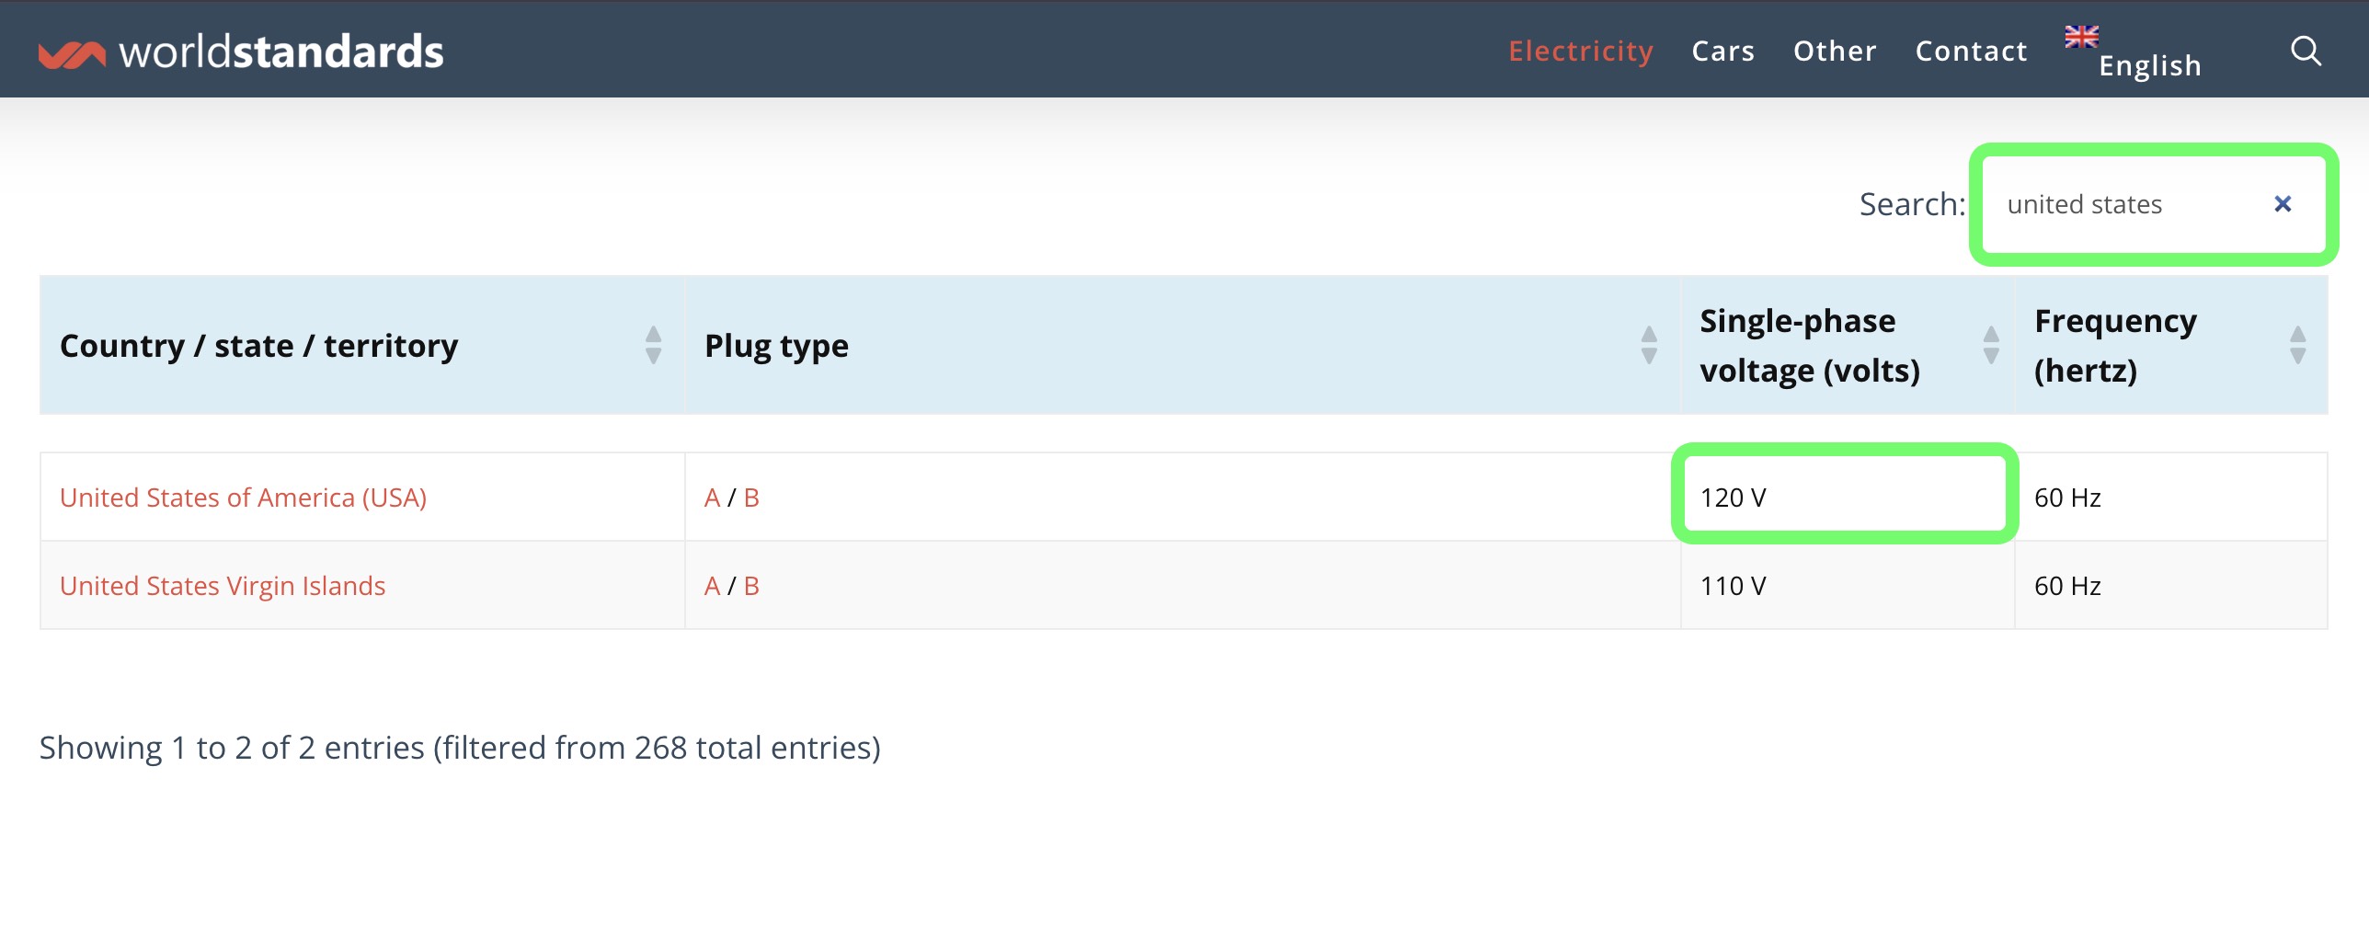Image resolution: width=2369 pixels, height=927 pixels.
Task: Open the Other menu
Action: tap(1835, 51)
